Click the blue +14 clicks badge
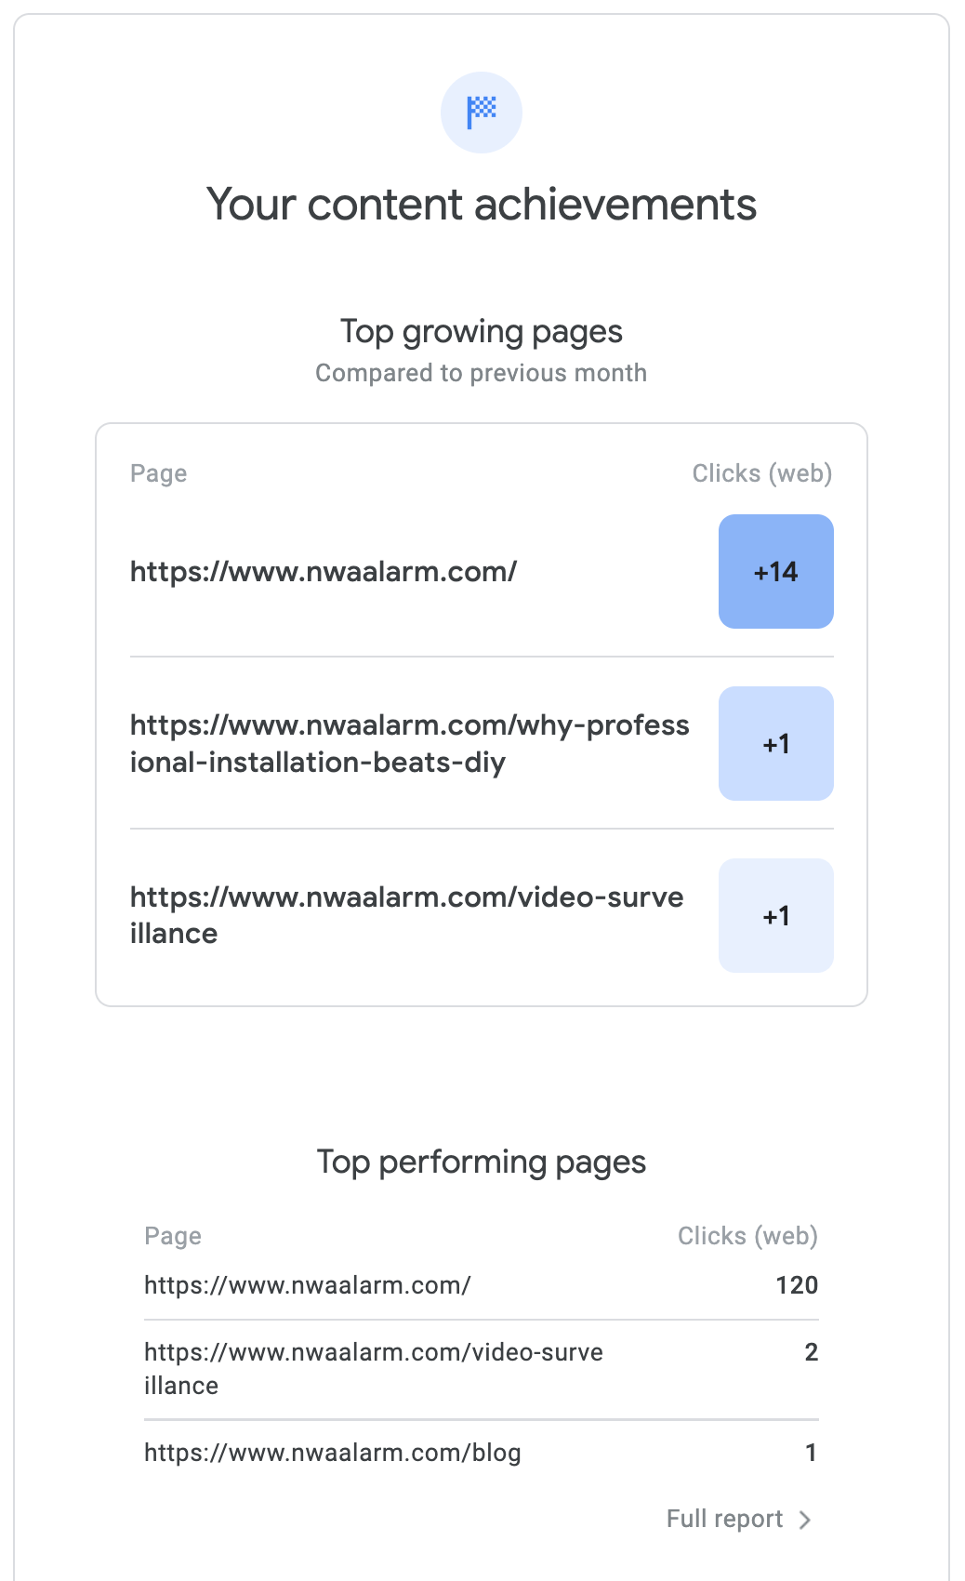Viewport: 965px width, 1581px height. pos(775,572)
